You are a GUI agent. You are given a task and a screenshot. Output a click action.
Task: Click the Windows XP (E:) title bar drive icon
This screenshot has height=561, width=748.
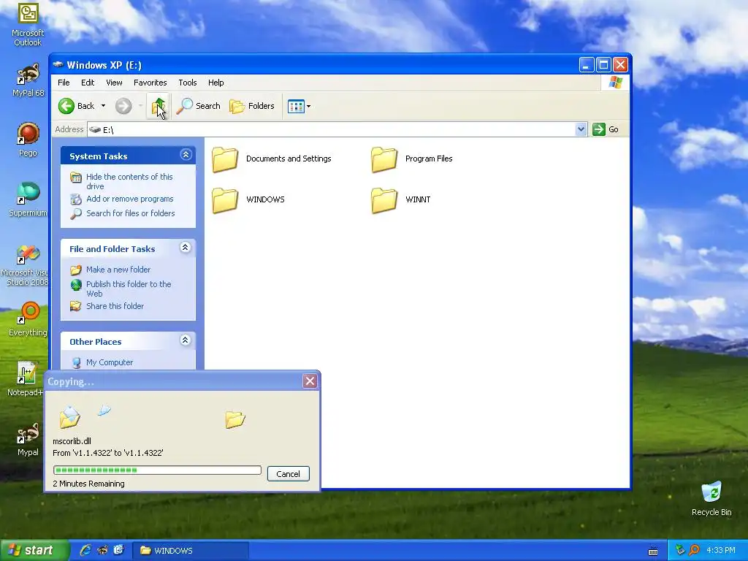coord(58,64)
